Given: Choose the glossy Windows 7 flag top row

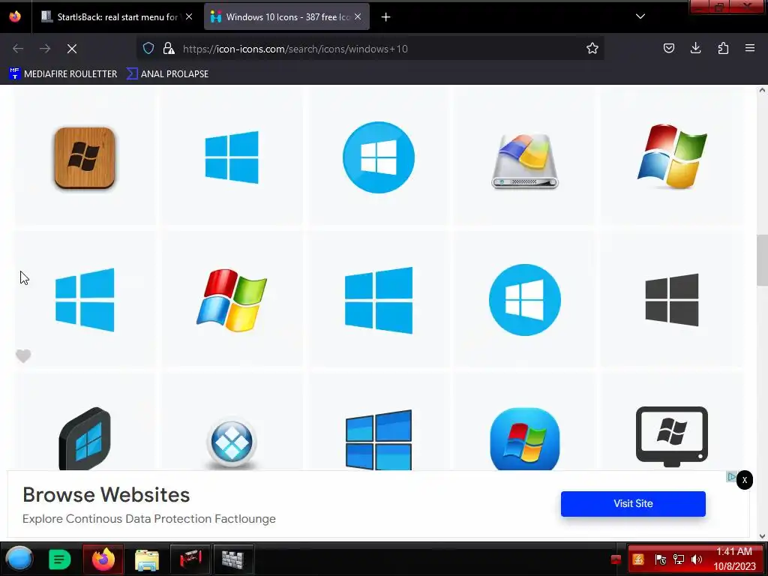Looking at the screenshot, I should [672, 156].
